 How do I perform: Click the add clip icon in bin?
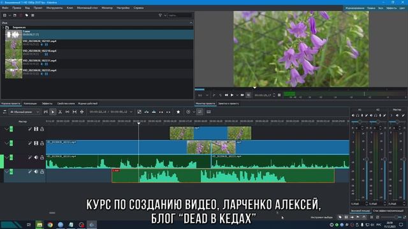tap(4, 15)
